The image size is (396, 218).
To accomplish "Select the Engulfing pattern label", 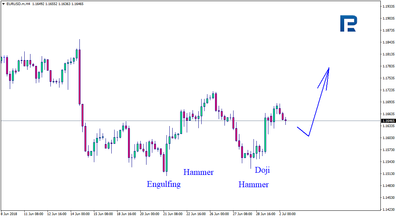I will point(164,184).
